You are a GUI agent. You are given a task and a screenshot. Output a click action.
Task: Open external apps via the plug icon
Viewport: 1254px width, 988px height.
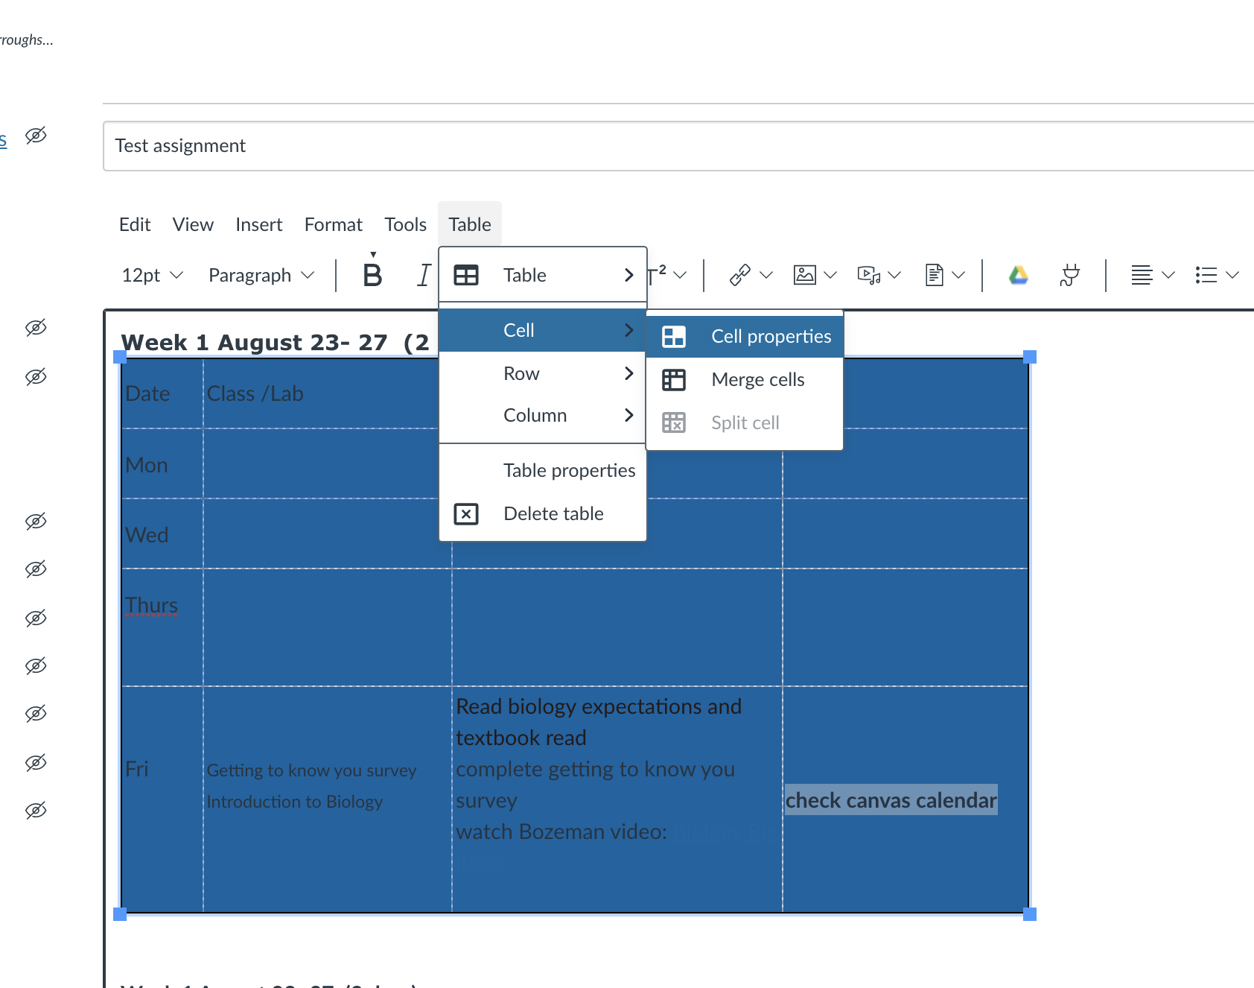pos(1069,275)
